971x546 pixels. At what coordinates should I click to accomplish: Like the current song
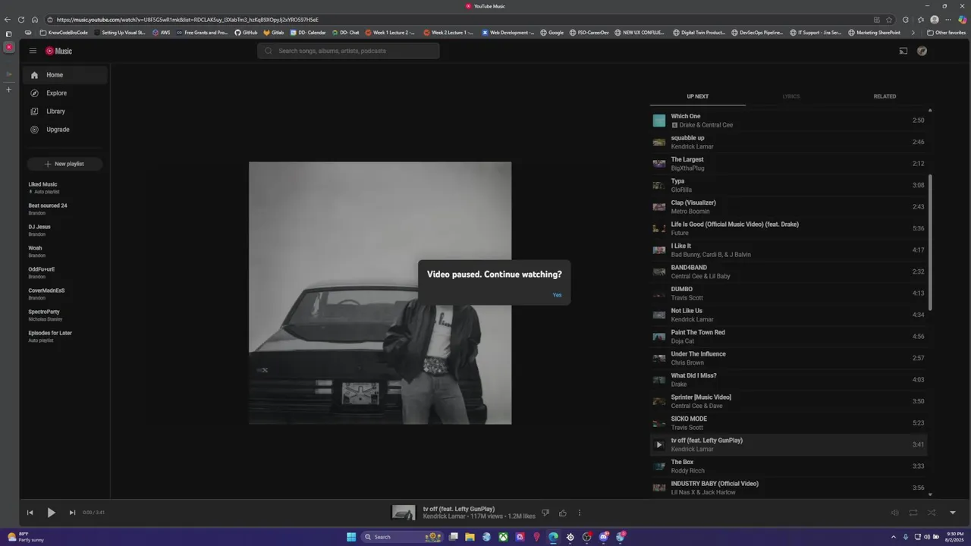pyautogui.click(x=562, y=513)
